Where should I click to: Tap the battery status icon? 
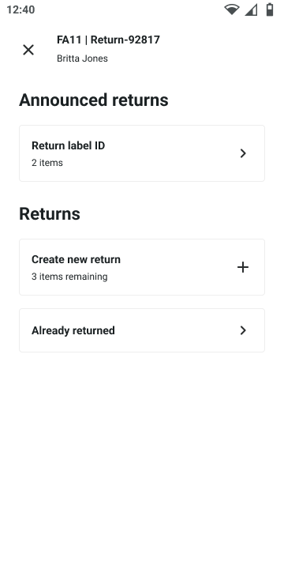(x=270, y=9)
